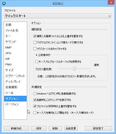Select ファイル名 in the category list
The image size is (116, 134).
click(x=15, y=30)
